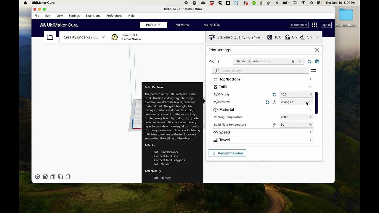This screenshot has height=213, width=379.
Task: Click the fx formula icon for Infill Pattern
Action: pyautogui.click(x=274, y=102)
